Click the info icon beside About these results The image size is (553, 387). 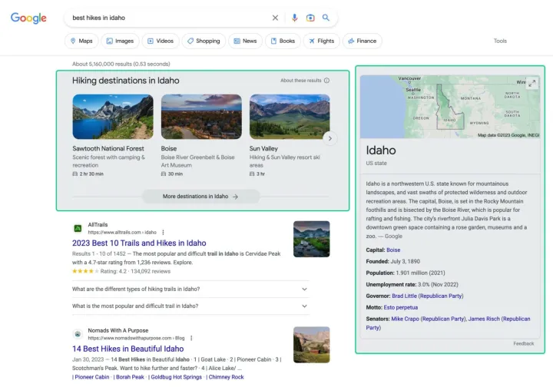click(326, 81)
